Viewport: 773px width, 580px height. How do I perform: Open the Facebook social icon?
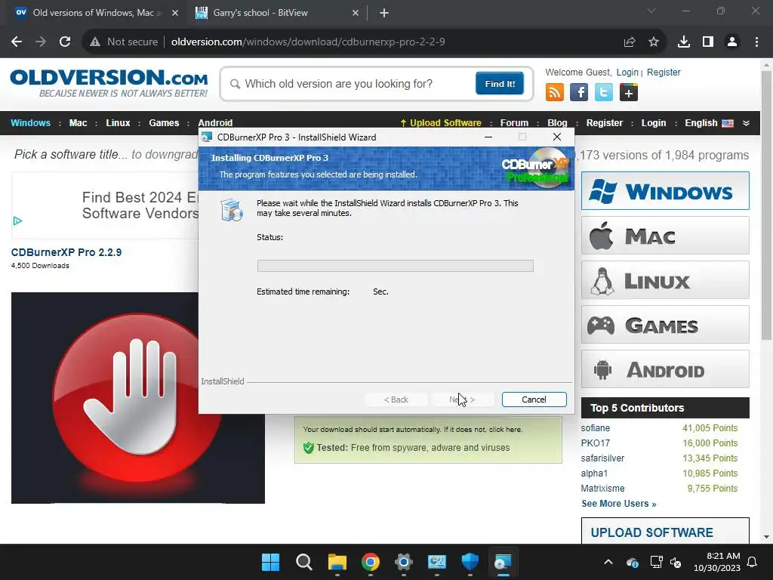coord(579,93)
